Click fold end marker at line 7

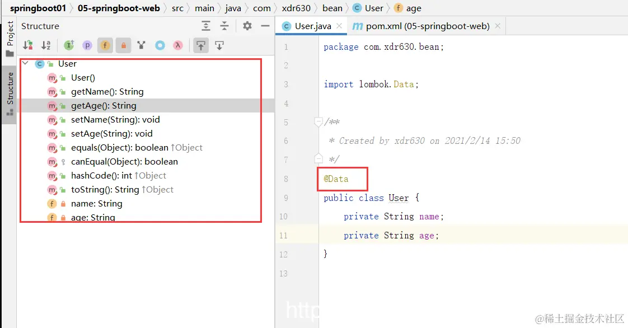(318, 158)
